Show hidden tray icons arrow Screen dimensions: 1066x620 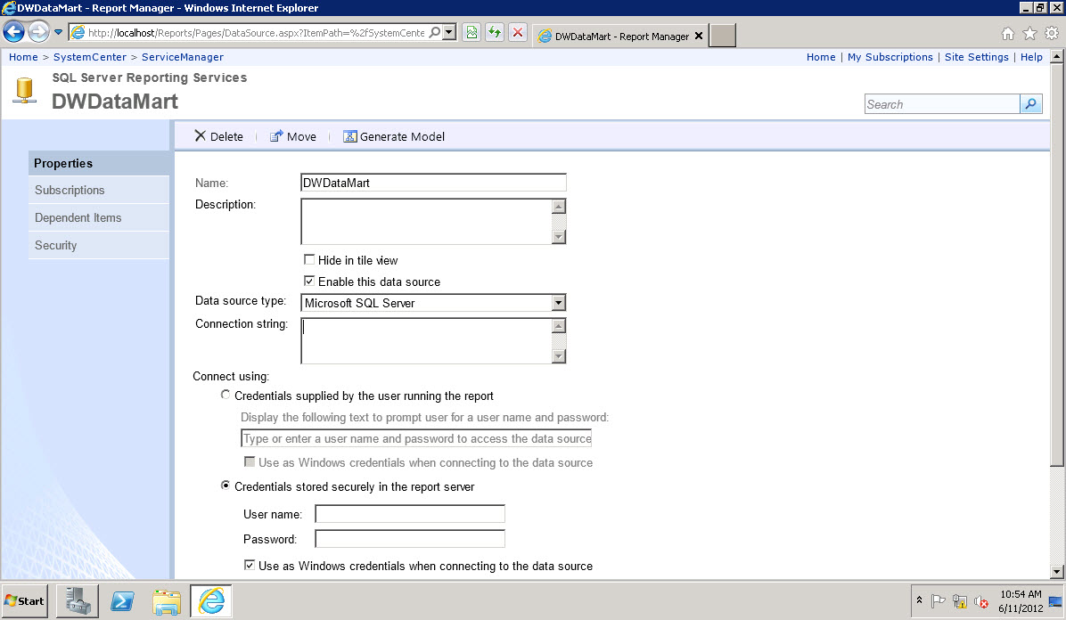coord(919,600)
